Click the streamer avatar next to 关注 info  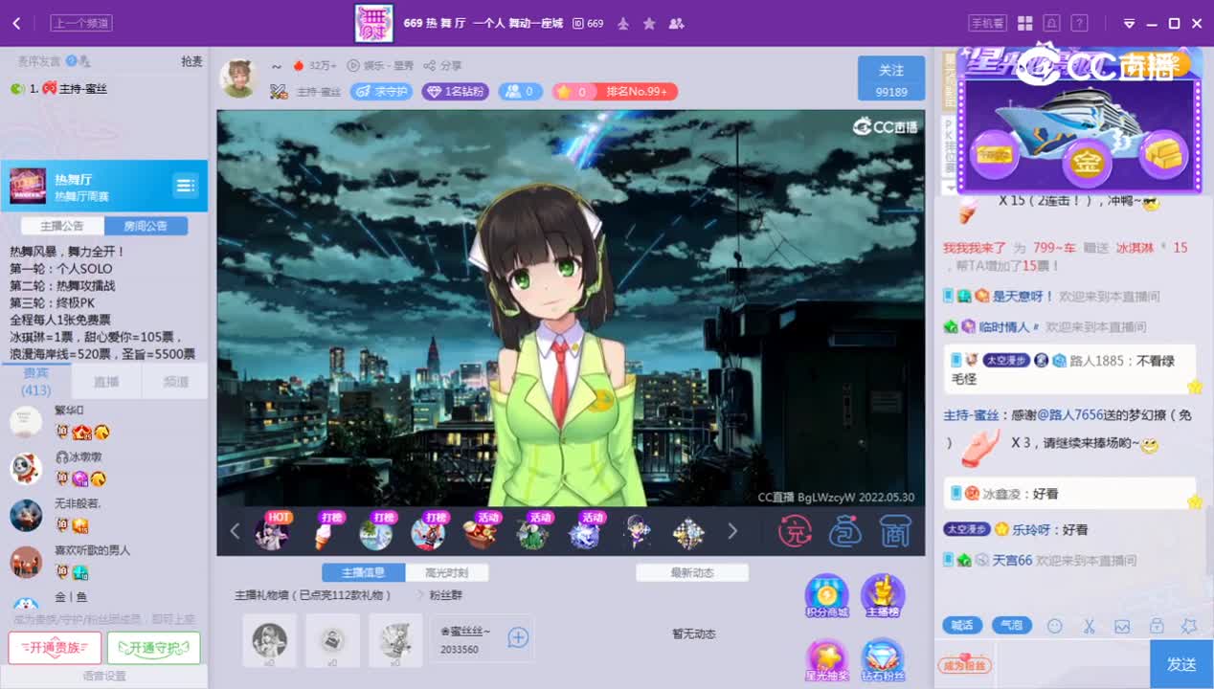[x=238, y=78]
